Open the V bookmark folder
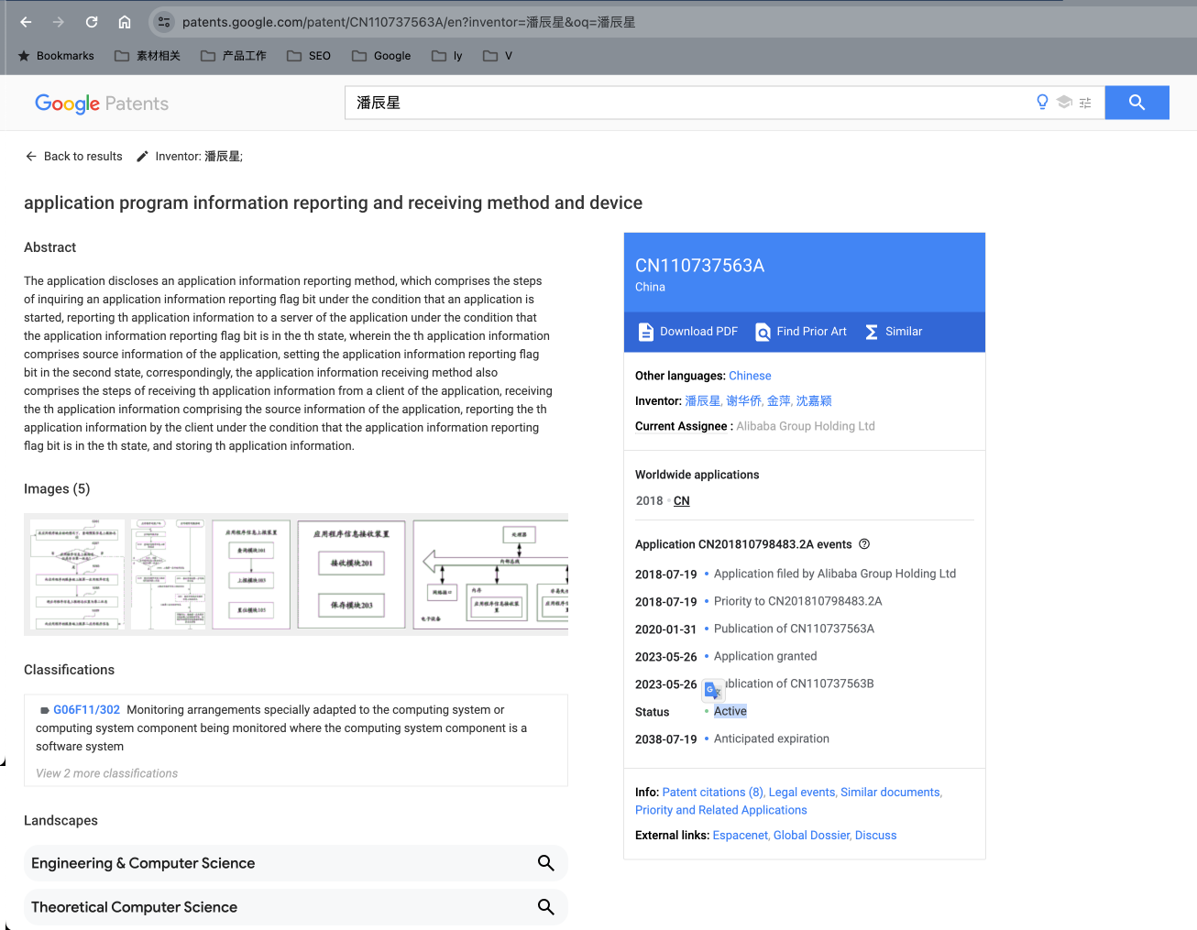The height and width of the screenshot is (930, 1197). [x=498, y=56]
